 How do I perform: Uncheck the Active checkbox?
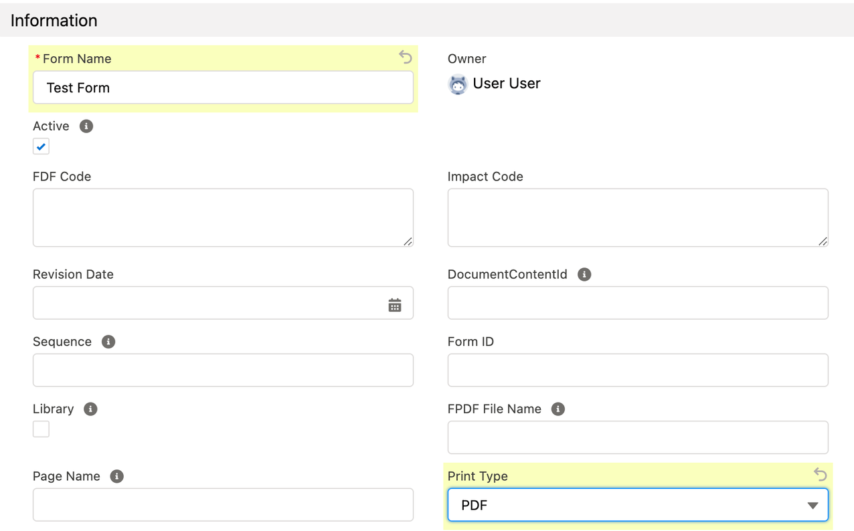click(x=41, y=146)
